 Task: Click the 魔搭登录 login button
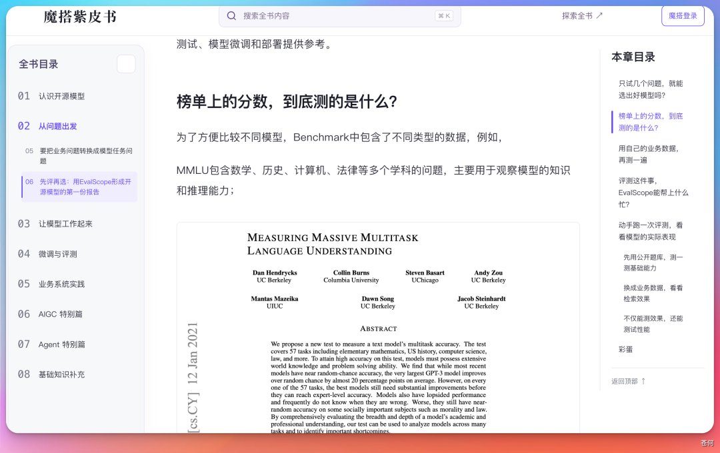tap(683, 15)
